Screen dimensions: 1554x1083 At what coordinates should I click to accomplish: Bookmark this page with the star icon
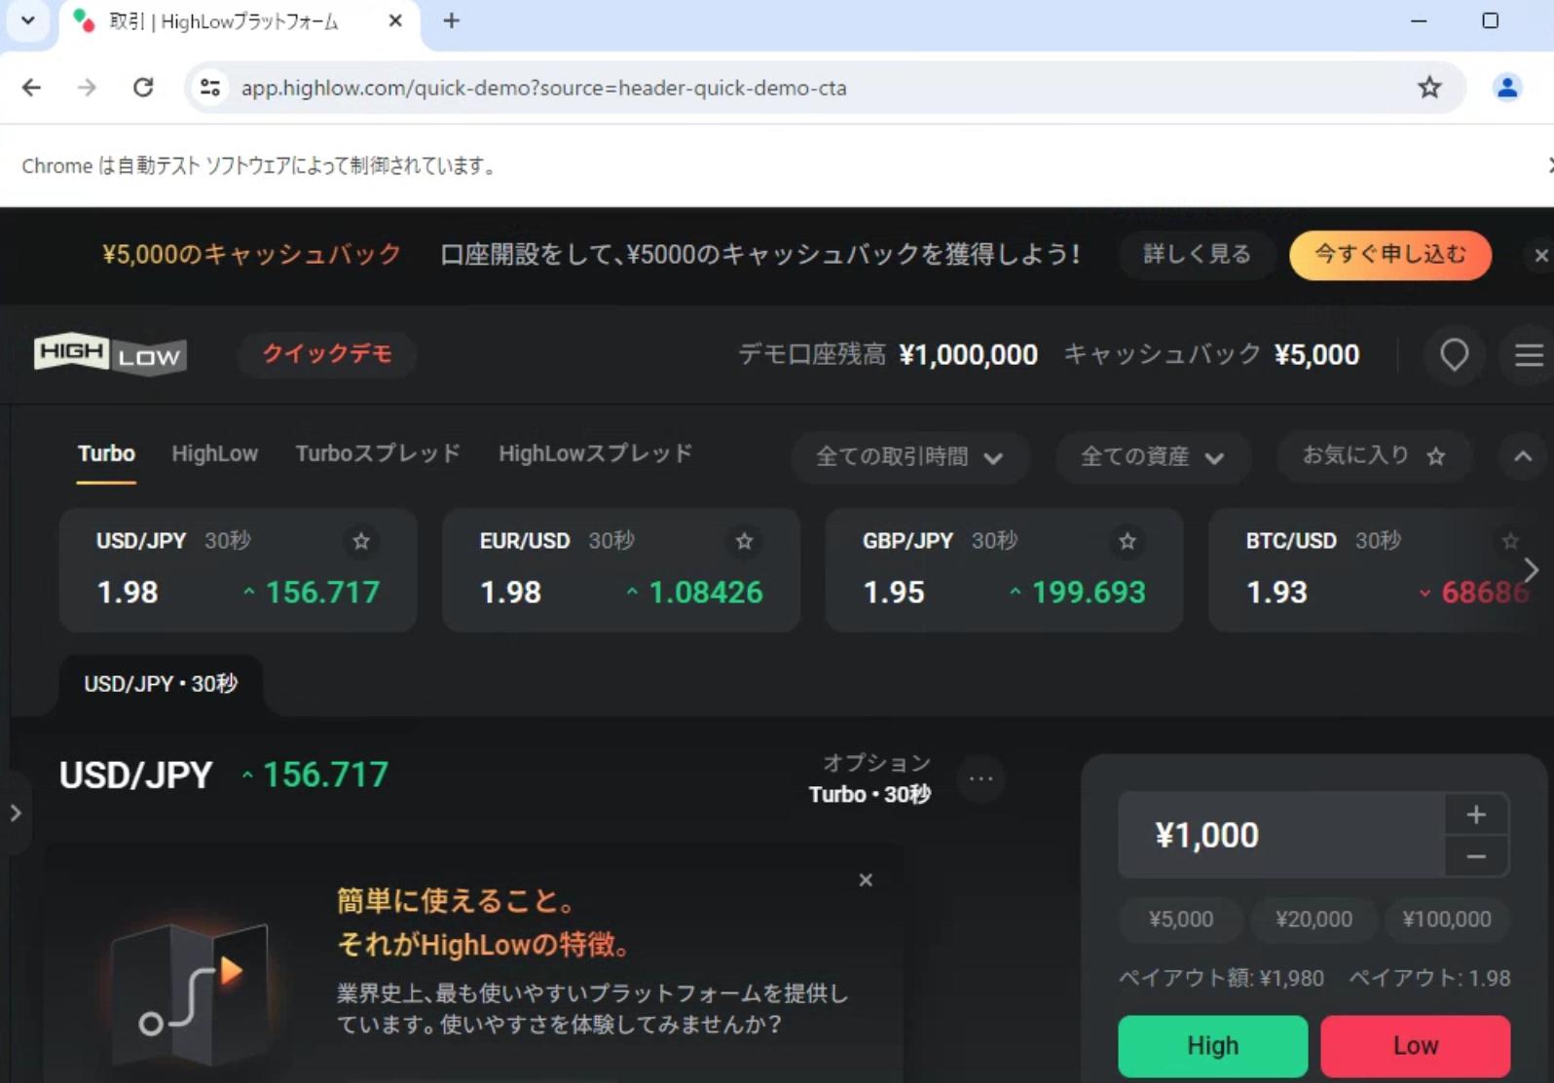pos(1429,88)
